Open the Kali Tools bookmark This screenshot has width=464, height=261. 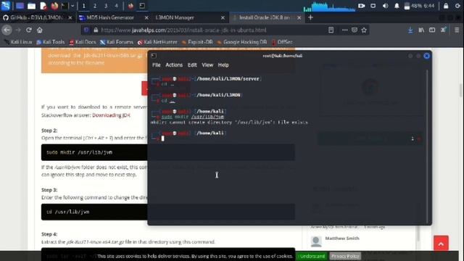click(x=51, y=42)
